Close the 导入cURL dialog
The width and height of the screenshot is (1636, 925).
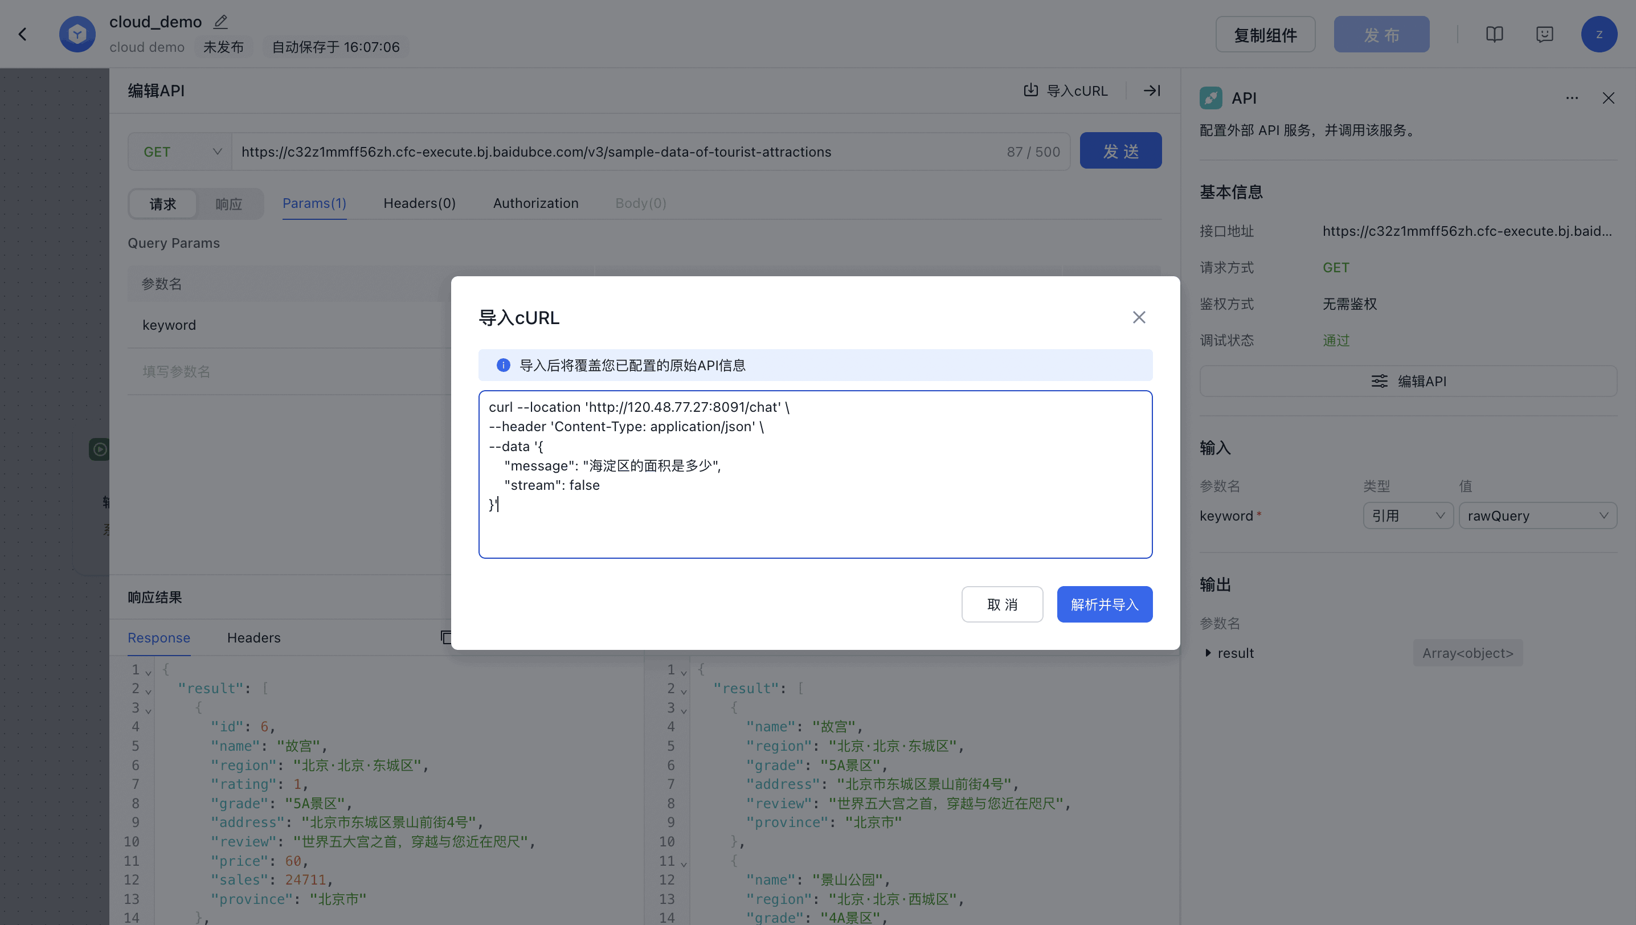(x=1139, y=317)
